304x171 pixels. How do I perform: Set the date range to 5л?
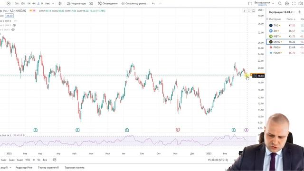[39, 160]
